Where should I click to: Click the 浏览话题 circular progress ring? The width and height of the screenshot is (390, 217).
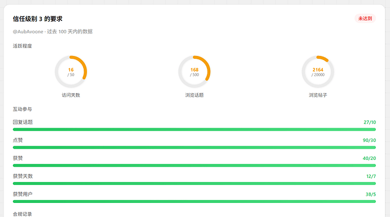point(194,72)
